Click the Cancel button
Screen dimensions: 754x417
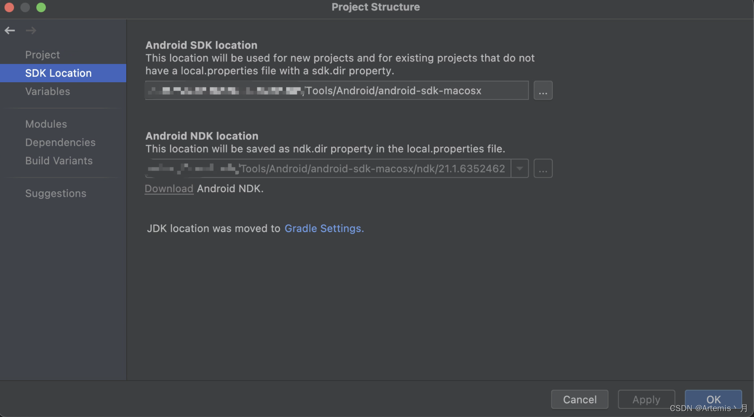580,399
